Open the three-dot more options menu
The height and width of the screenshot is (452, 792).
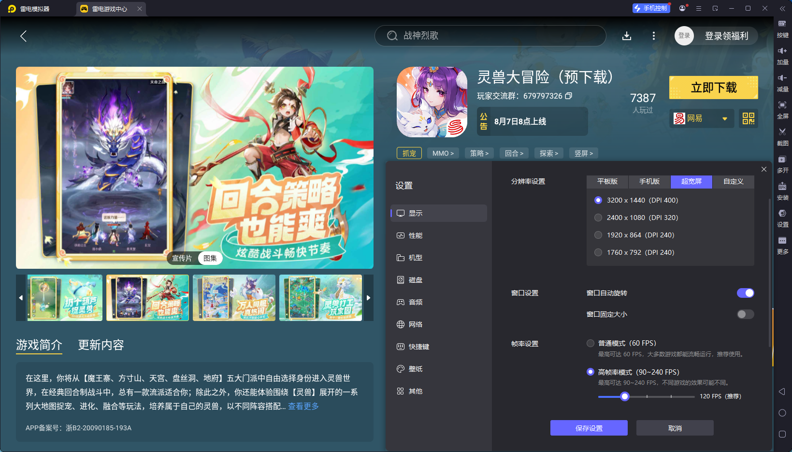coord(654,36)
